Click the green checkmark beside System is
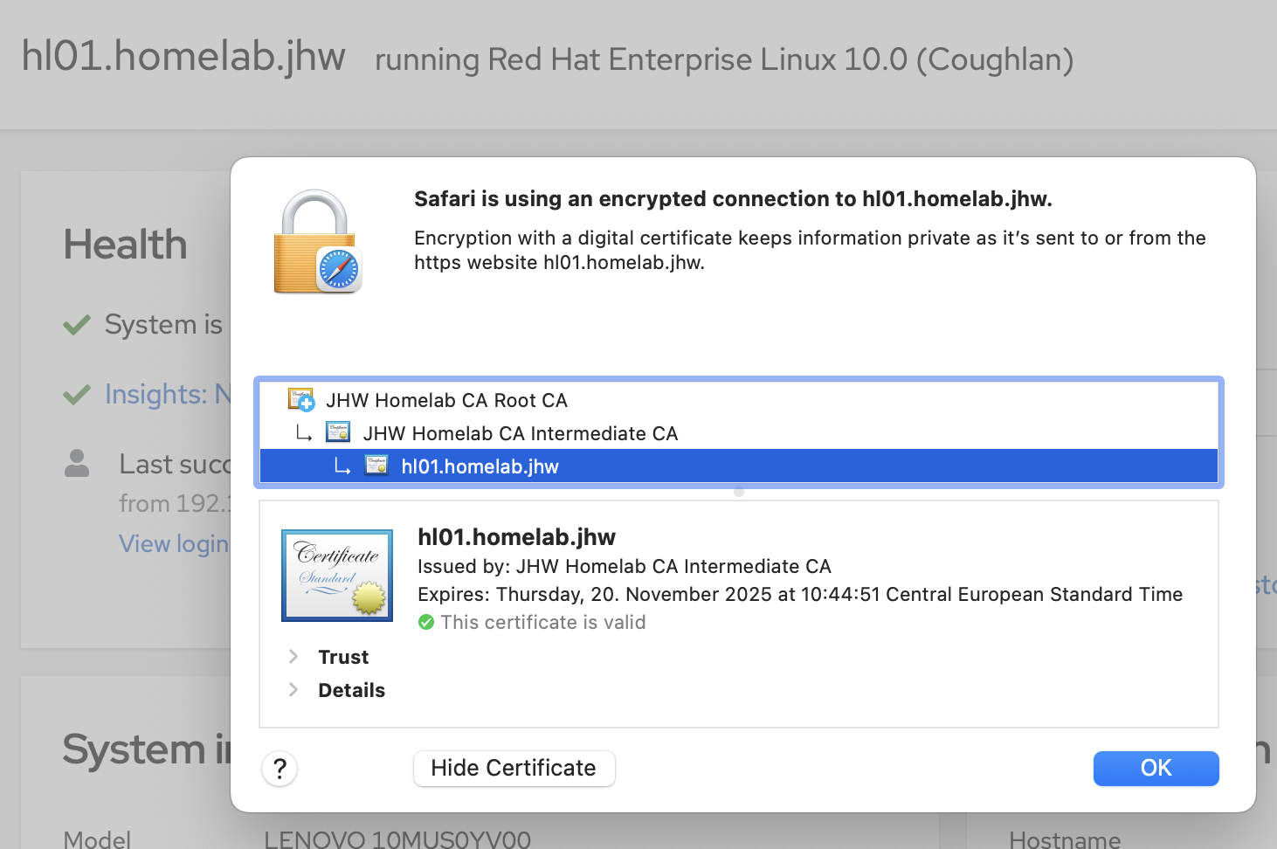Screen dimensions: 1277x849 [x=77, y=325]
